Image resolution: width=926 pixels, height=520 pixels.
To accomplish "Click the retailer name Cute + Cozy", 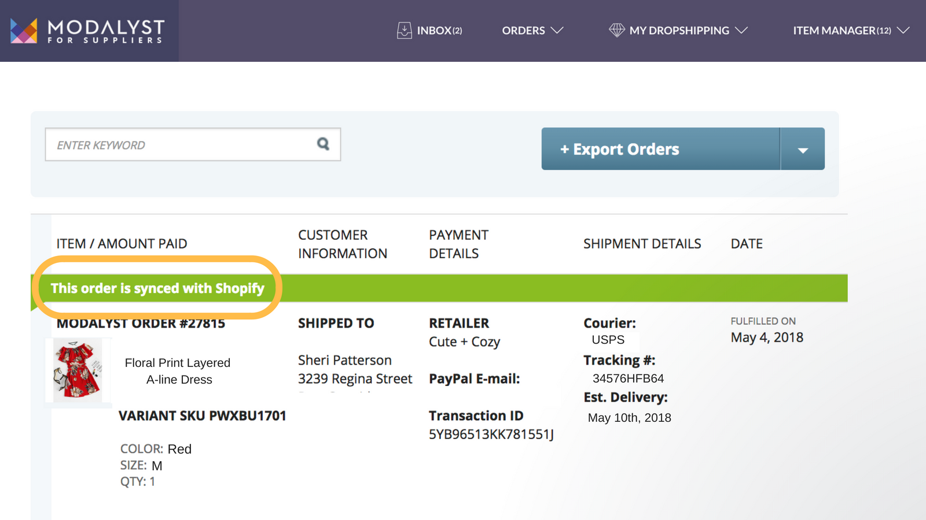I will tap(464, 341).
